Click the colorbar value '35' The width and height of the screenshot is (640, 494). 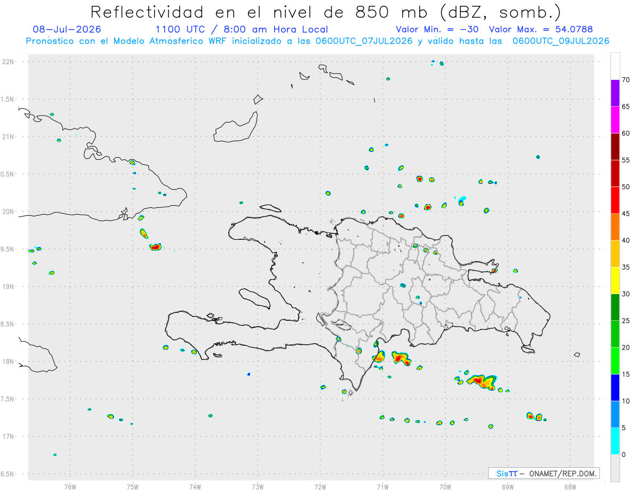pos(626,267)
